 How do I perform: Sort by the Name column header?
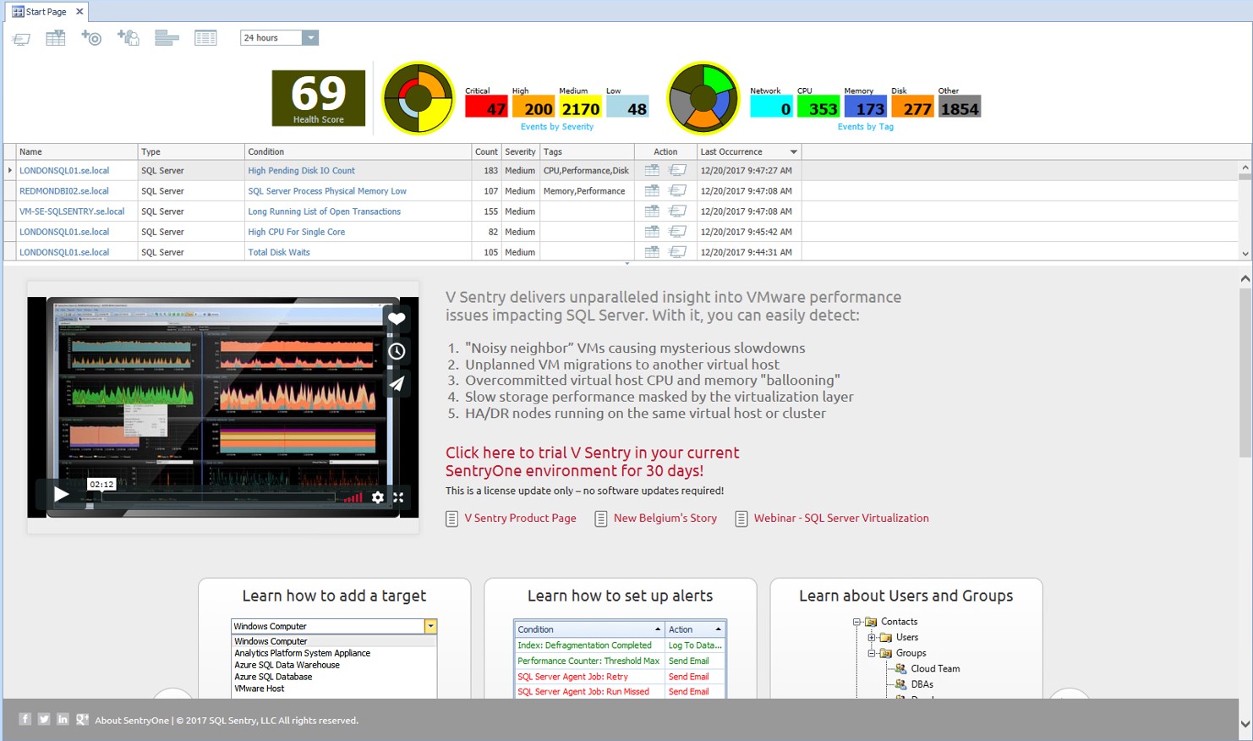(x=77, y=151)
